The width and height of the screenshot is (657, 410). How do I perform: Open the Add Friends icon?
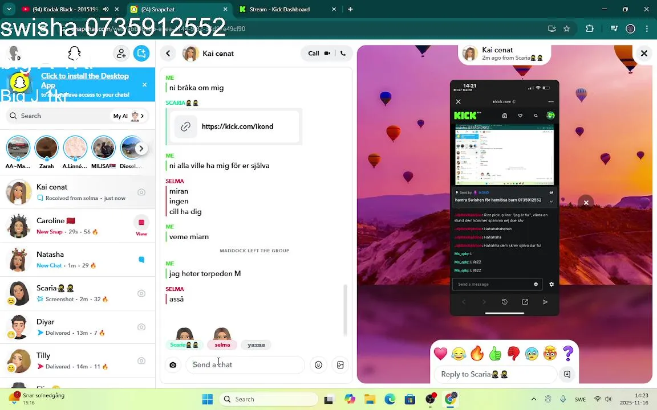click(121, 54)
